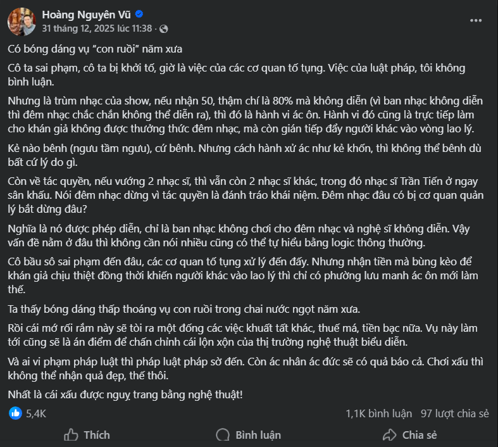Click the share arrow icon
This screenshot has width=498, height=447.
[389, 435]
